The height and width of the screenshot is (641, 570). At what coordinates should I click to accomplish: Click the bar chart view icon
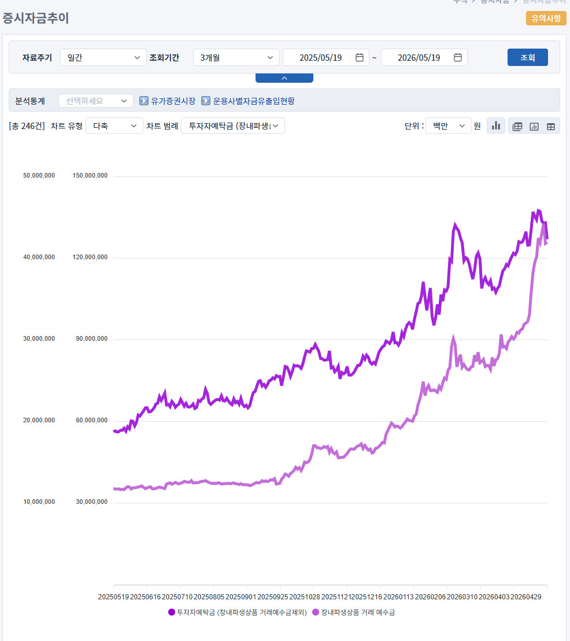(x=495, y=126)
